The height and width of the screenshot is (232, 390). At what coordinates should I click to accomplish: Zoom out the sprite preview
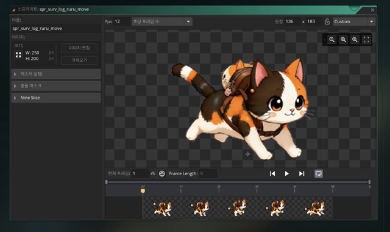pyautogui.click(x=331, y=40)
